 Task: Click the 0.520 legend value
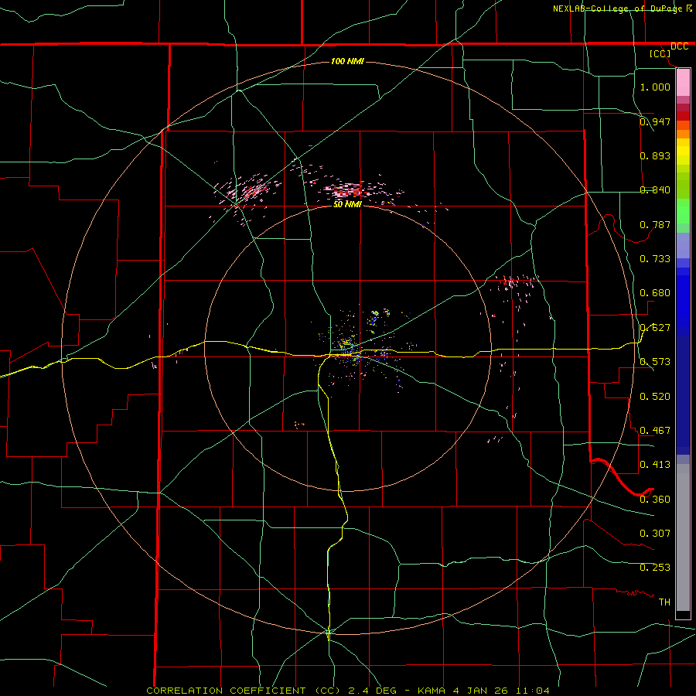click(655, 396)
